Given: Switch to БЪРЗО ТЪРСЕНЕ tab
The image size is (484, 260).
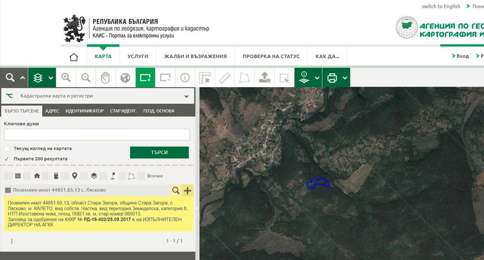Looking at the screenshot, I should [21, 111].
